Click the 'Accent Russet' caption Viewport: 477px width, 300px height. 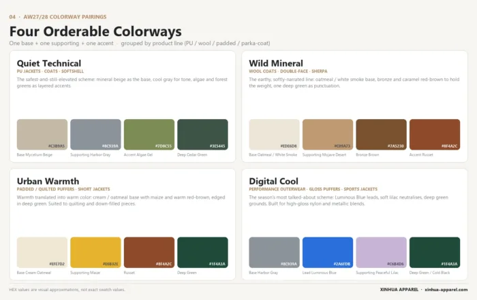[421, 154]
